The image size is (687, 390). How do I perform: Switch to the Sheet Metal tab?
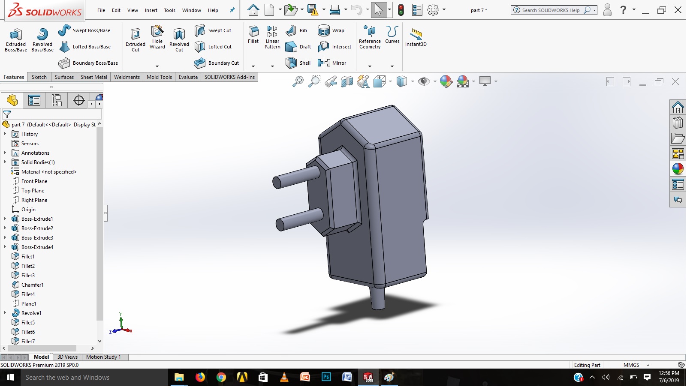93,77
